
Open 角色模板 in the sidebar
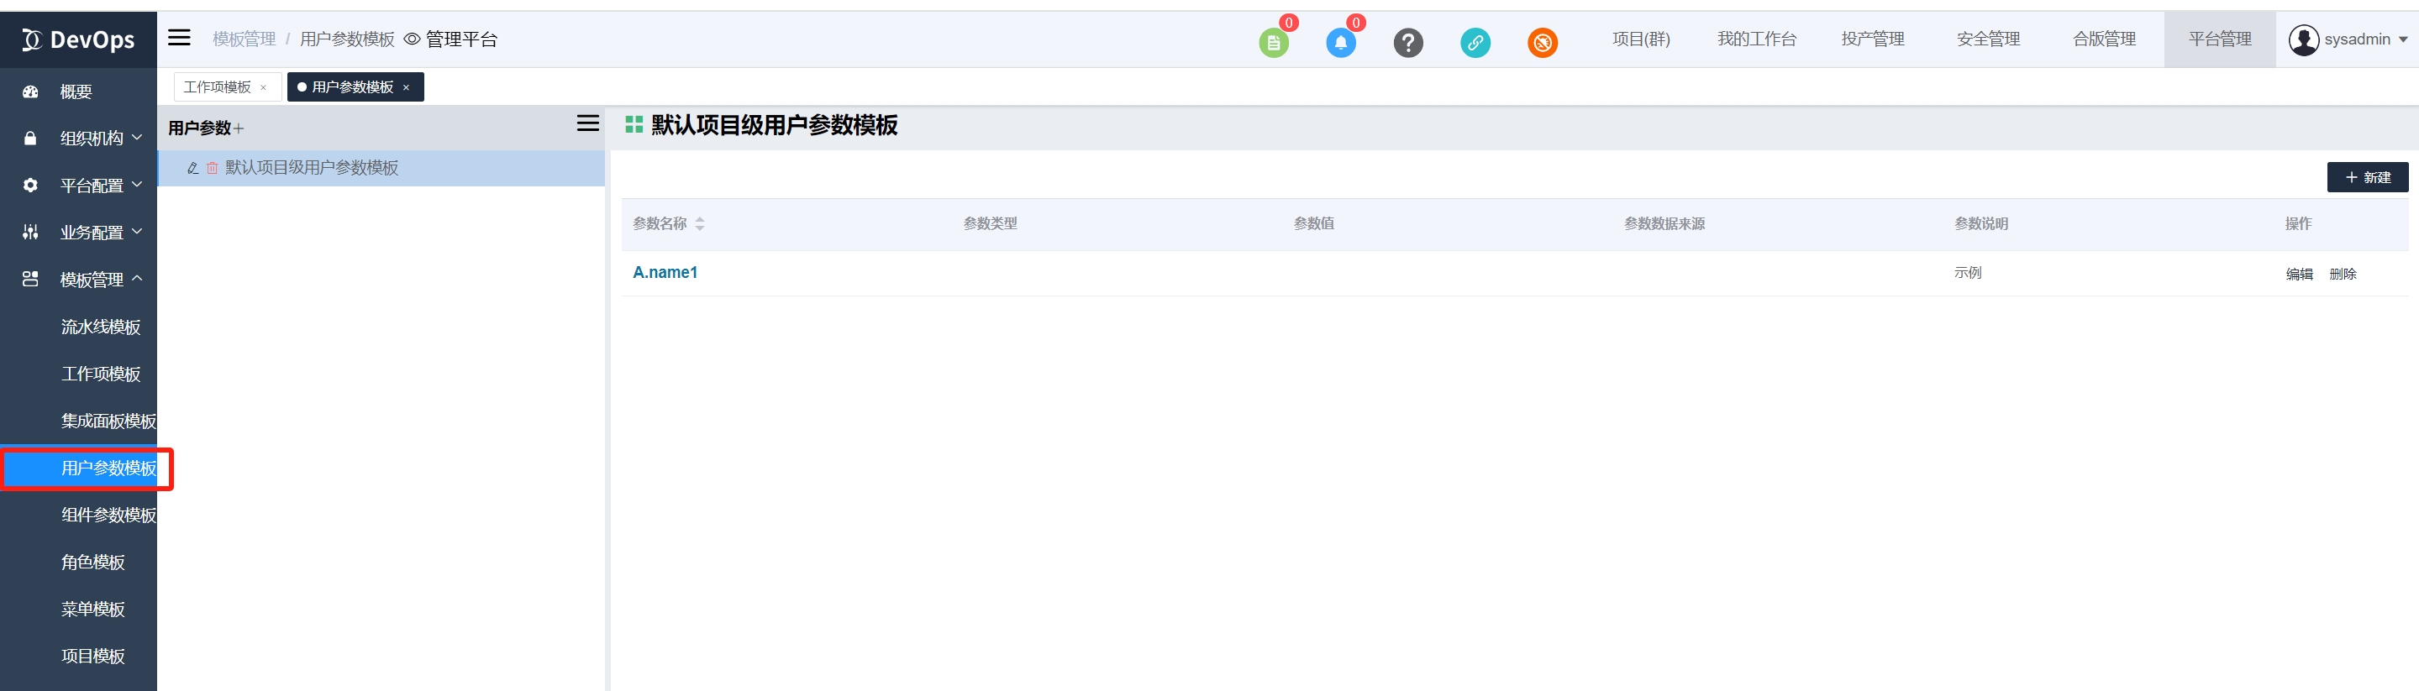pyautogui.click(x=93, y=562)
